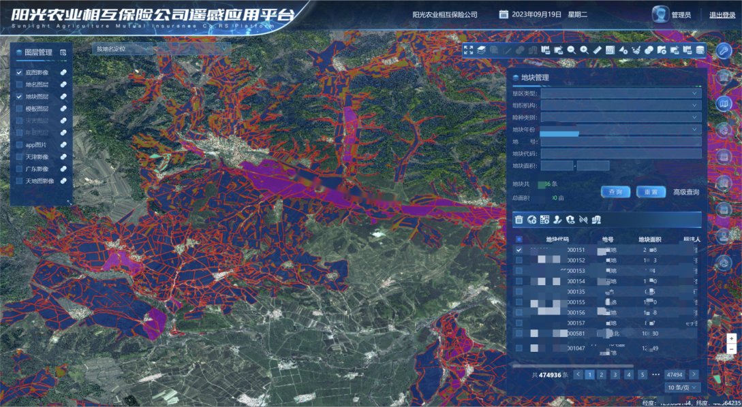742x407 pixels.
Task: Click the fullscreen expand icon in map toolbar
Action: coord(468,50)
